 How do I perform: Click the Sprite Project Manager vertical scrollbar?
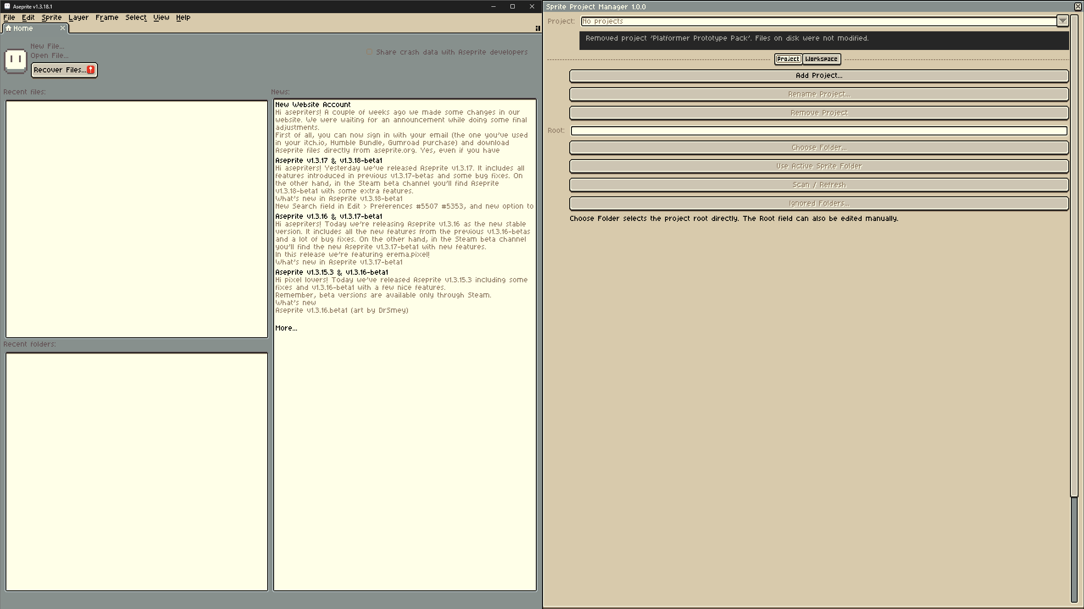1074,309
